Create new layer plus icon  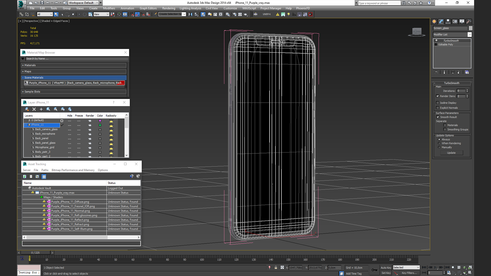pyautogui.click(x=41, y=109)
